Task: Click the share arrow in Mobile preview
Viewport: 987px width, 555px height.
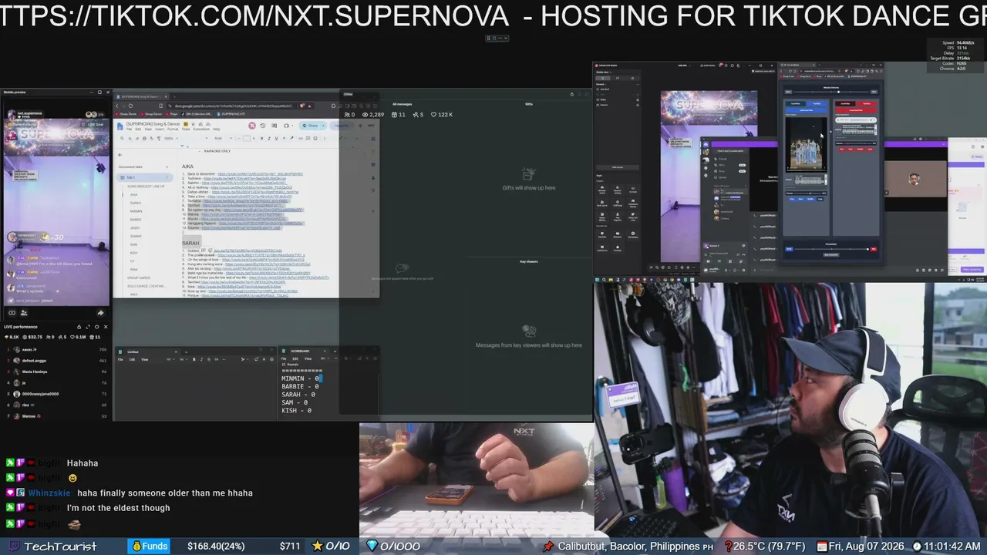Action: click(x=100, y=312)
